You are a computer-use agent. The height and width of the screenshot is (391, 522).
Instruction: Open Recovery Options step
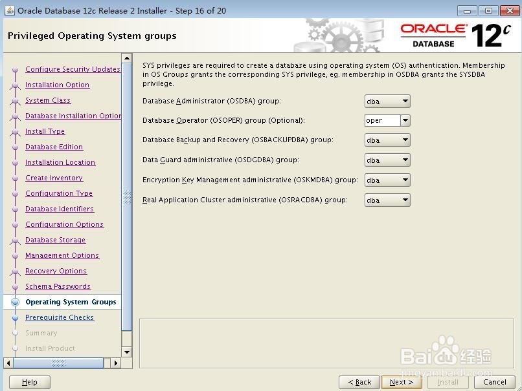coord(56,271)
